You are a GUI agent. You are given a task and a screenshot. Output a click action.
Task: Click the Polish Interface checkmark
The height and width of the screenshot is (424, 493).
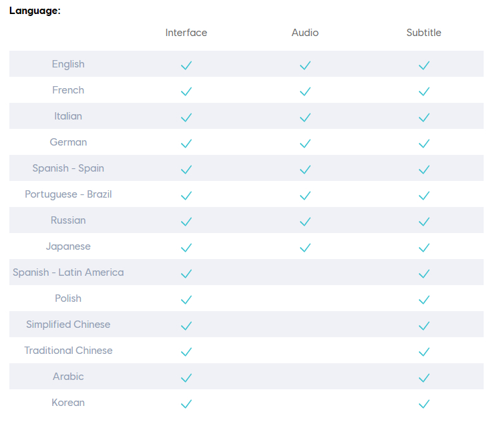coord(186,300)
